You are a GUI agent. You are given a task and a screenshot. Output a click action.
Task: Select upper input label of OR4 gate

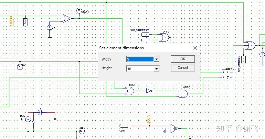pyautogui.click(x=145, y=35)
